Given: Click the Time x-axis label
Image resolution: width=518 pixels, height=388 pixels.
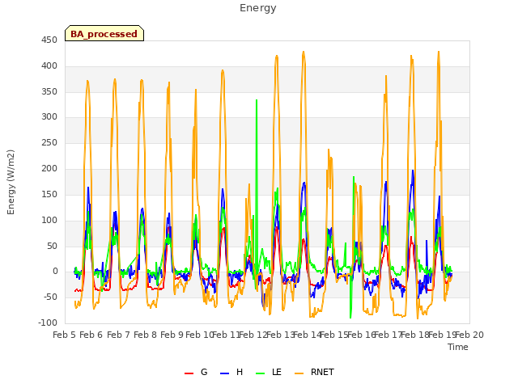Looking at the screenshot, I should pyautogui.click(x=458, y=347).
